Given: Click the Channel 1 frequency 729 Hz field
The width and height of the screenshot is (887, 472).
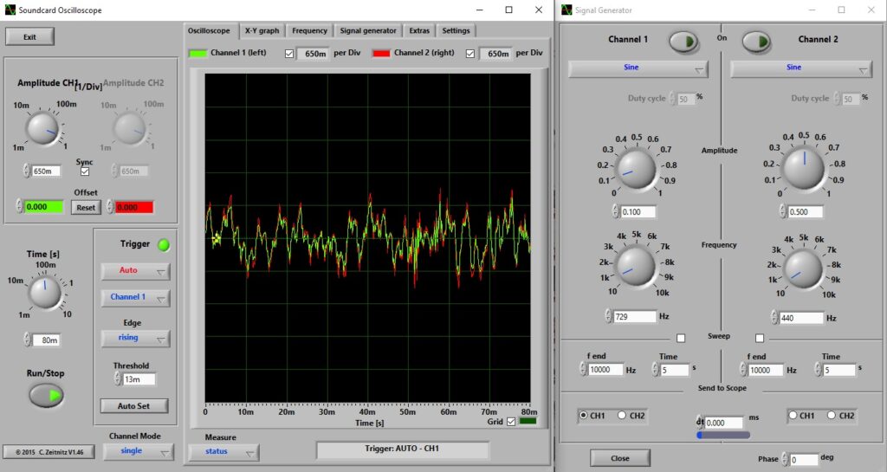Looking at the screenshot, I should [635, 317].
